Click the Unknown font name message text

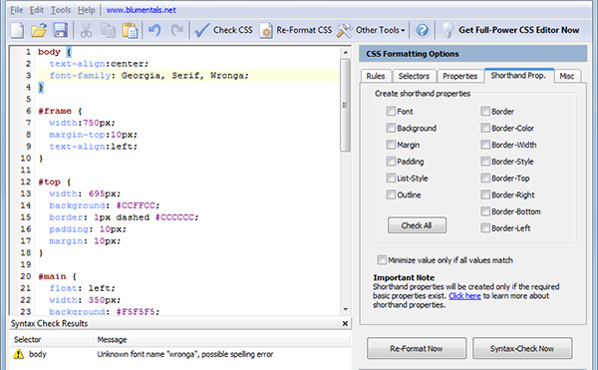click(x=185, y=354)
